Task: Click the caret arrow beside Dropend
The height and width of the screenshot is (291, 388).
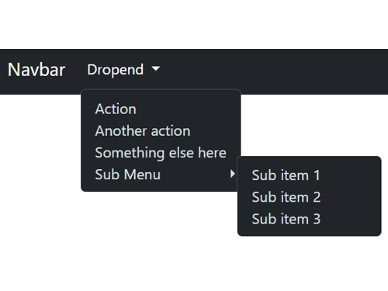Action: click(156, 69)
